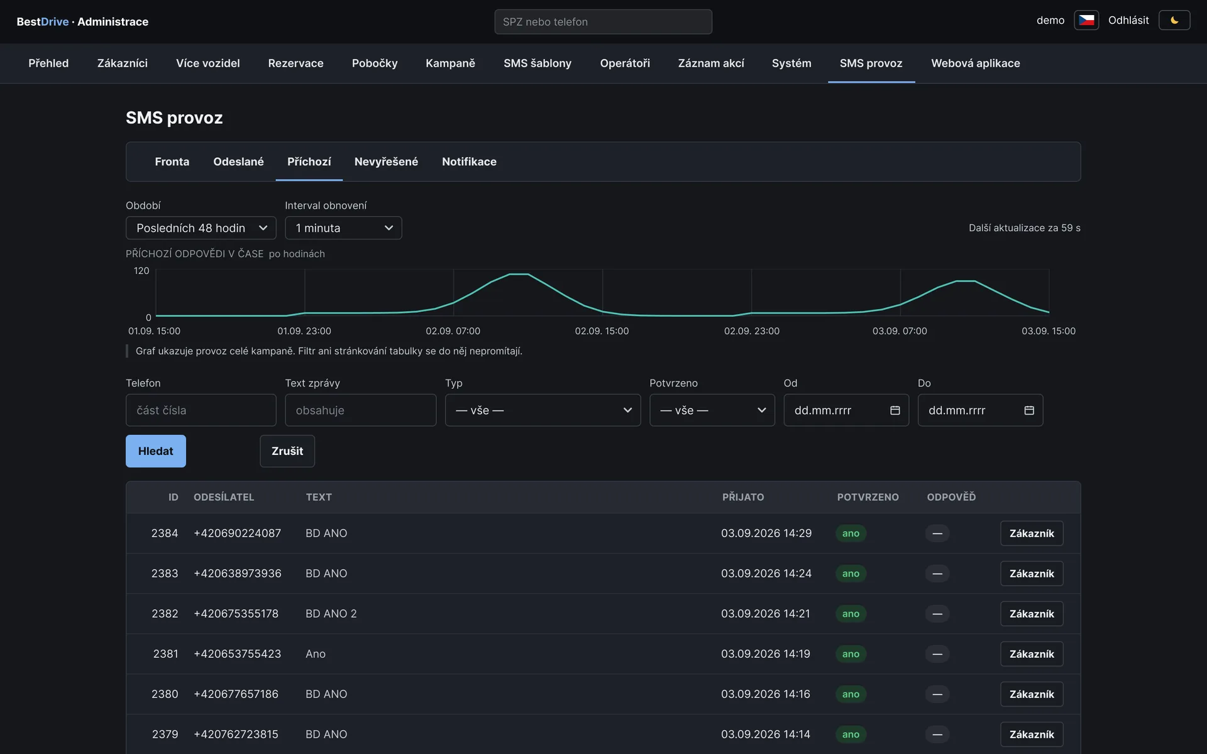1207x754 pixels.
Task: Open the Interval obnovení dropdown
Action: (343, 228)
